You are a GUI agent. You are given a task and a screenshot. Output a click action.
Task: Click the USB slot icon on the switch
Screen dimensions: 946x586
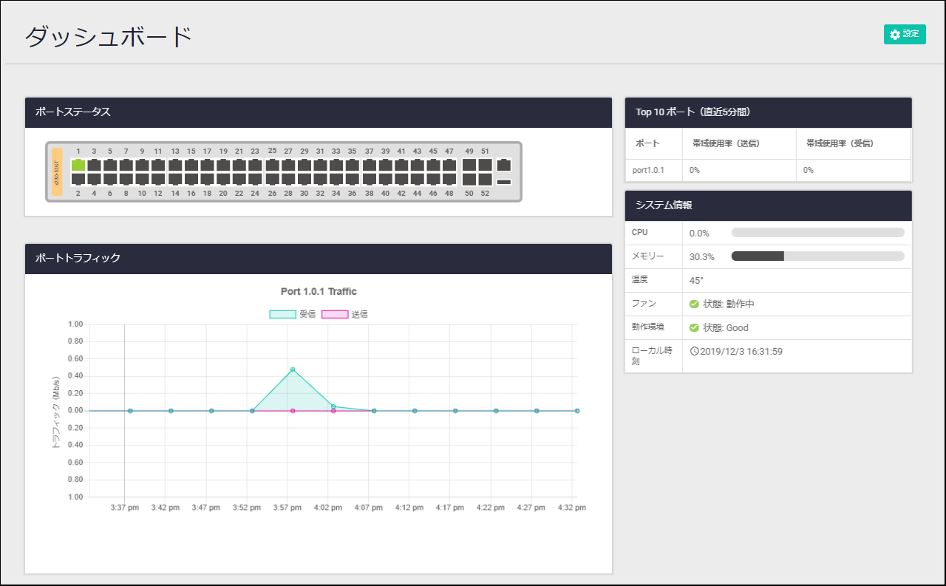pyautogui.click(x=504, y=182)
